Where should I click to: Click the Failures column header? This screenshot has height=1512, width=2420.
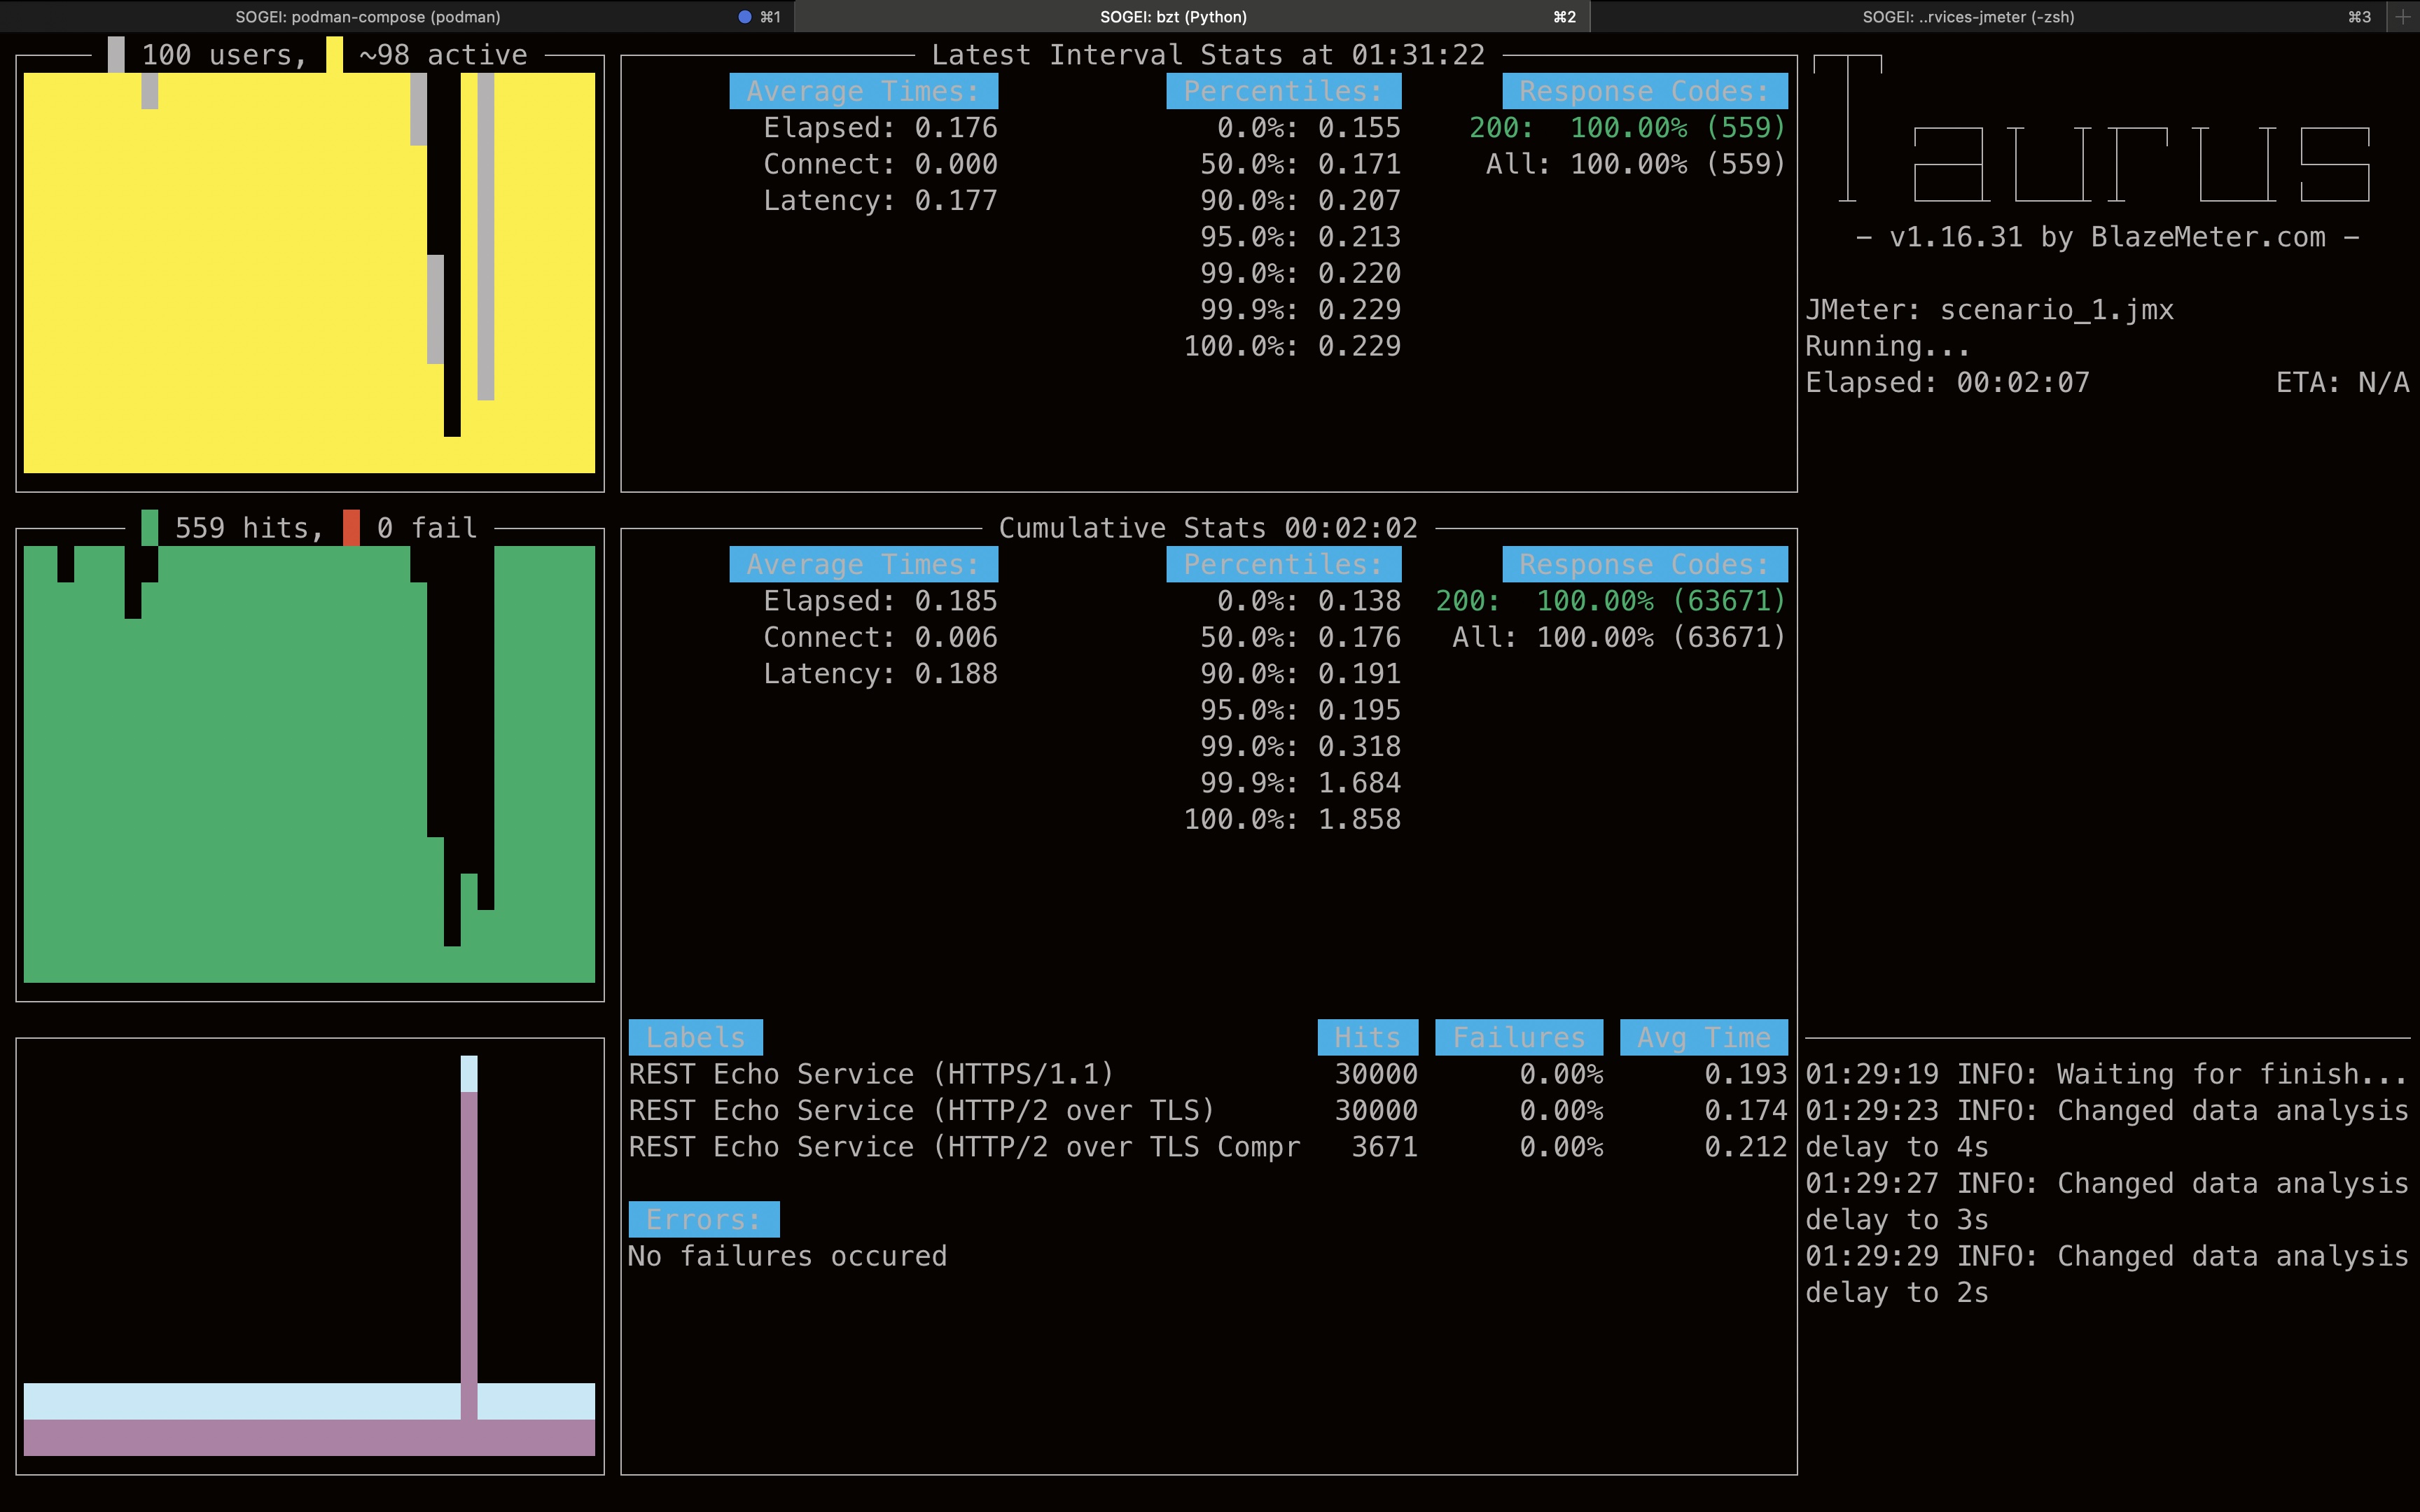click(1518, 1037)
